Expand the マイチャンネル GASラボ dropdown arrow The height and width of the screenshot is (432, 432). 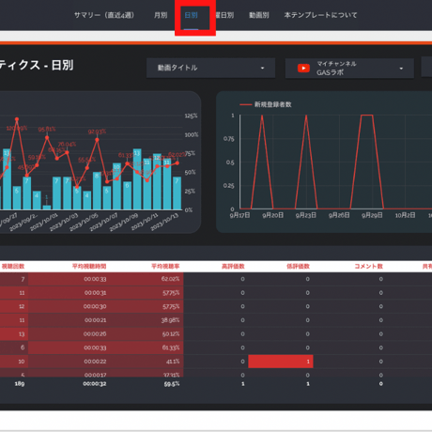401,69
